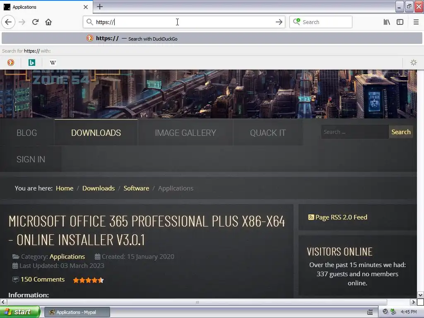Close the Applications tab
The width and height of the screenshot is (424, 318).
click(86, 7)
